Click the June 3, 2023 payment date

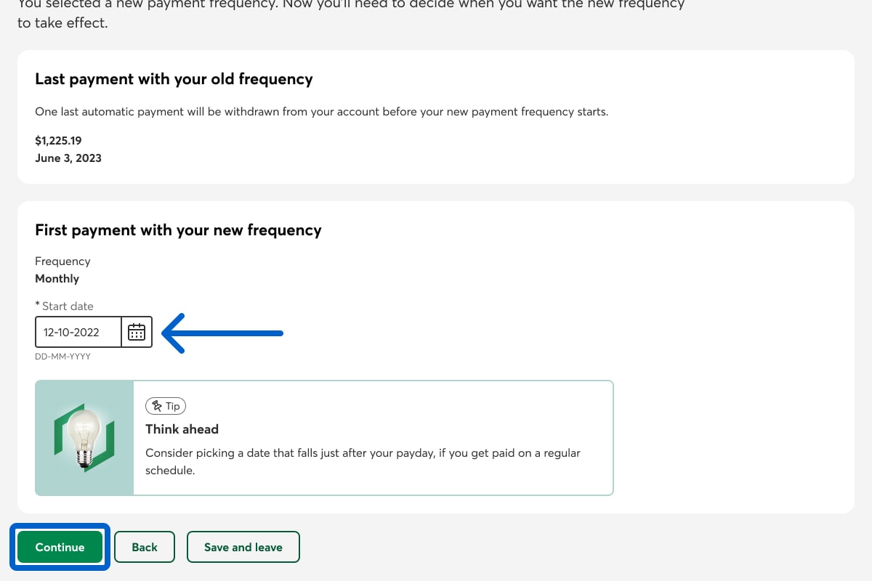click(68, 158)
